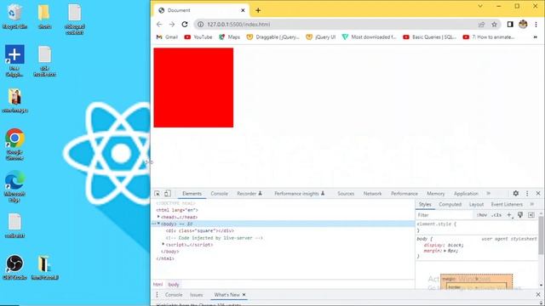Toggle the :hov element state button

[x=482, y=215]
